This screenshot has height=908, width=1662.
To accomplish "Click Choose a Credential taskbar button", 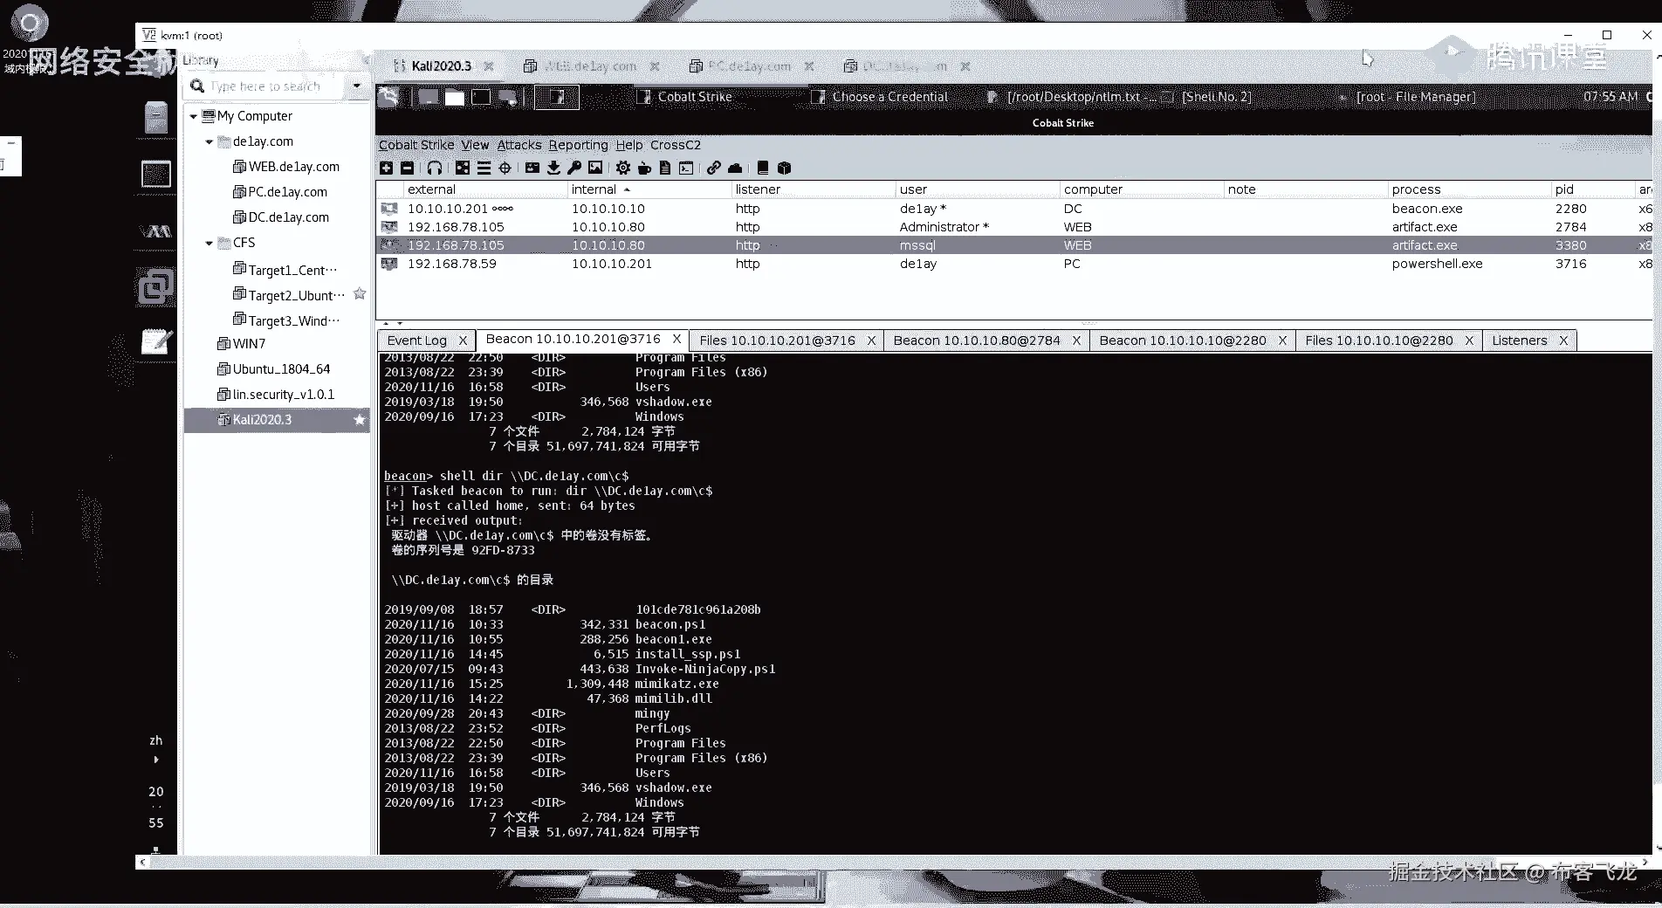I will tap(880, 97).
